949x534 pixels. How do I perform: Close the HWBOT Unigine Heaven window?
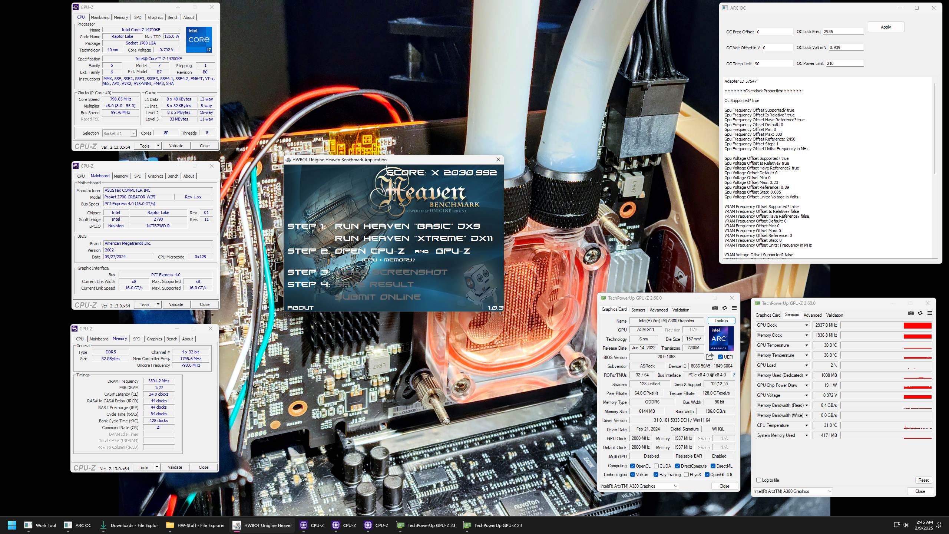coord(498,159)
